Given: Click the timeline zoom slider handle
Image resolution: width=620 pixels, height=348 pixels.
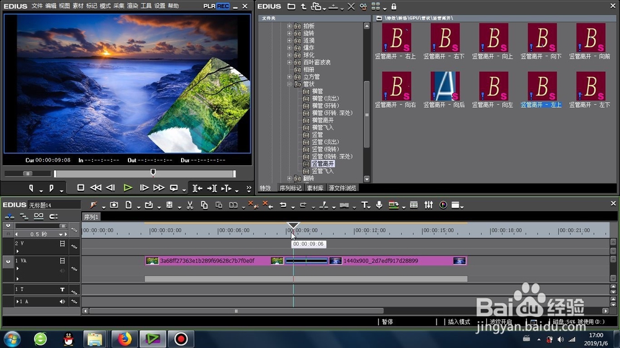Looking at the screenshot, I should [63, 225].
